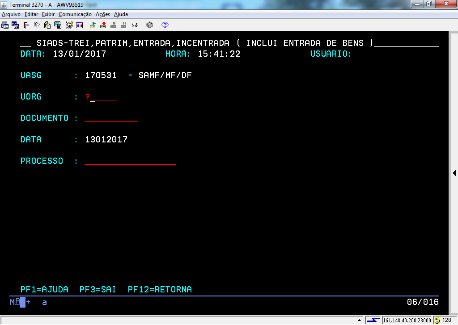
Task: Click the blue help question mark icon
Action: pos(165,25)
